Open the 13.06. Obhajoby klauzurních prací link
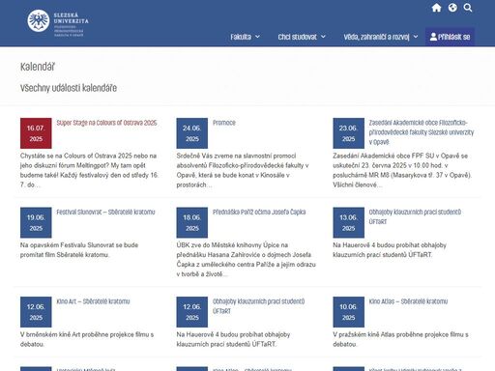The image size is (495, 371). [415, 216]
